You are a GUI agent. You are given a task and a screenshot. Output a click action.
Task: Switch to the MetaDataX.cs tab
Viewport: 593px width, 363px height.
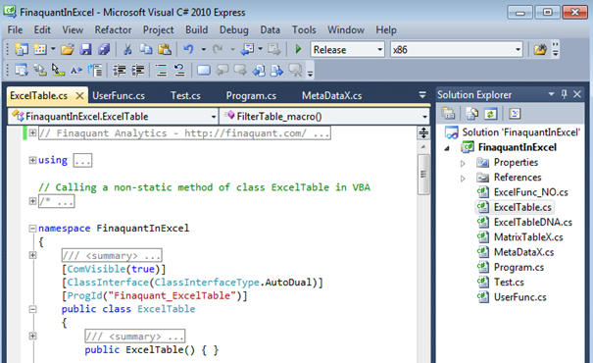[331, 96]
